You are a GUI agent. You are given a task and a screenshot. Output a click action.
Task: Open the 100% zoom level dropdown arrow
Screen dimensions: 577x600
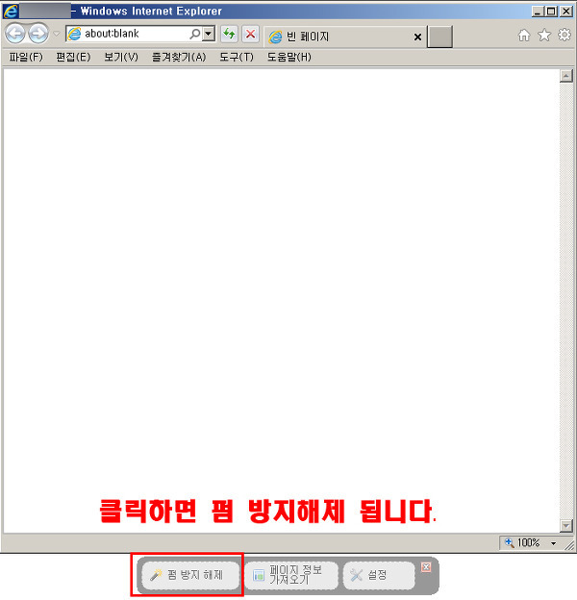553,543
